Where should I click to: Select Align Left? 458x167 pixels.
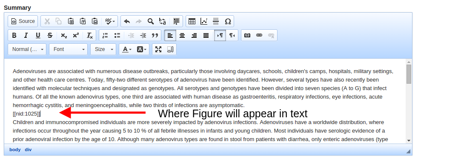(x=170, y=36)
